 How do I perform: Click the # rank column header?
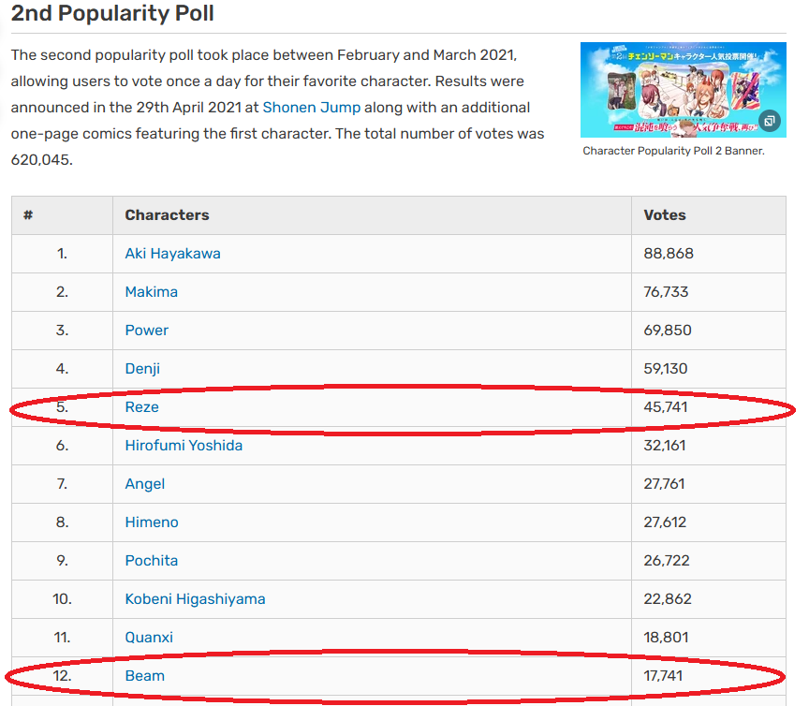pyautogui.click(x=28, y=215)
